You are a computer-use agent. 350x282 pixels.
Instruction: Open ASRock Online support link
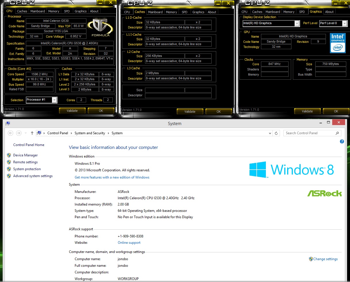pos(129,243)
